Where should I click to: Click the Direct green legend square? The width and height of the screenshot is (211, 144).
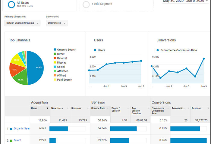(x=55, y=54)
